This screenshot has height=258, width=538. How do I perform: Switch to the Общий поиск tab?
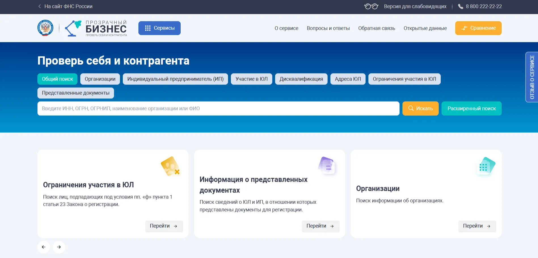57,79
